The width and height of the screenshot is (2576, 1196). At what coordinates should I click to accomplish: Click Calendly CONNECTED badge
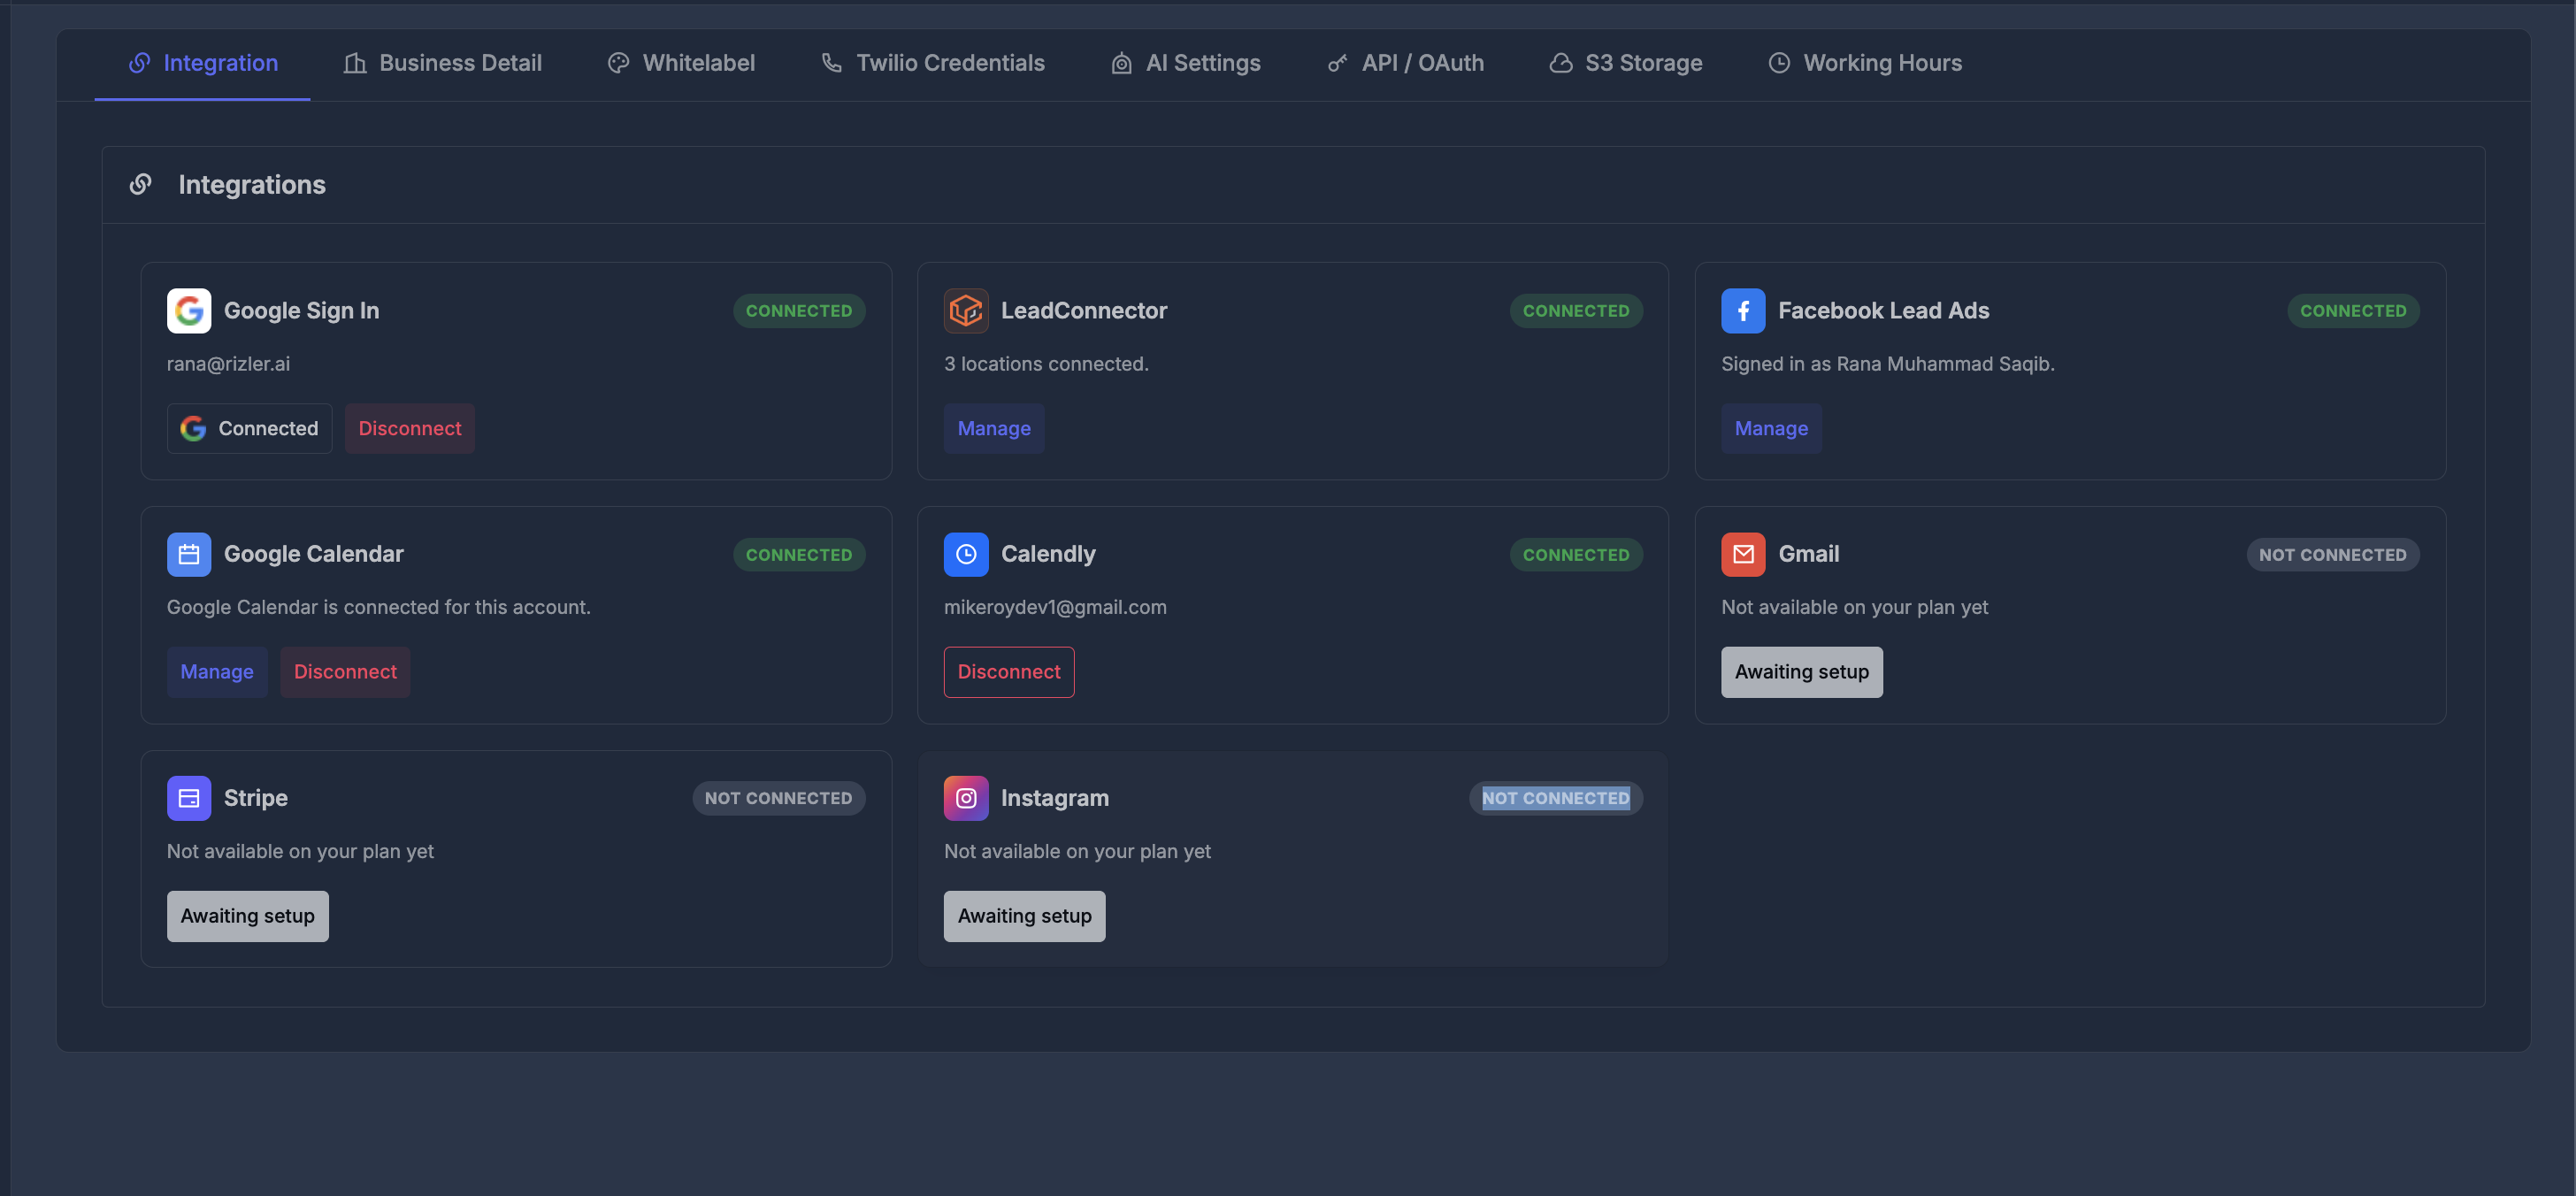(x=1576, y=554)
